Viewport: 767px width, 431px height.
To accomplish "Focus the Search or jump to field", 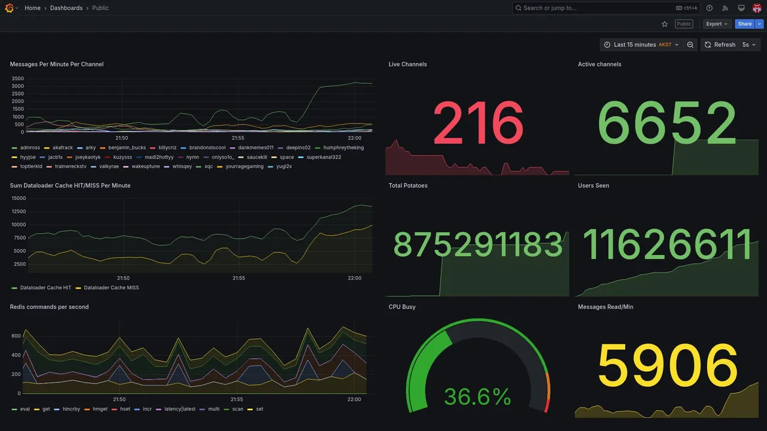I will click(x=606, y=8).
